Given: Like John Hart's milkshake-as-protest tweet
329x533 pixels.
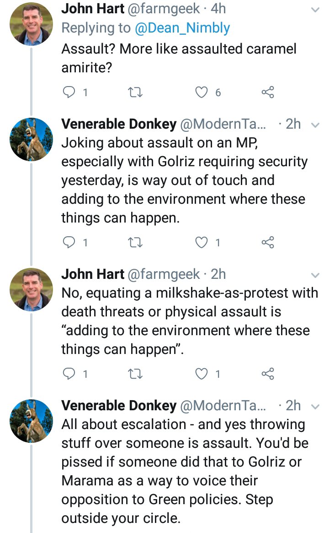Looking at the screenshot, I should [x=202, y=374].
